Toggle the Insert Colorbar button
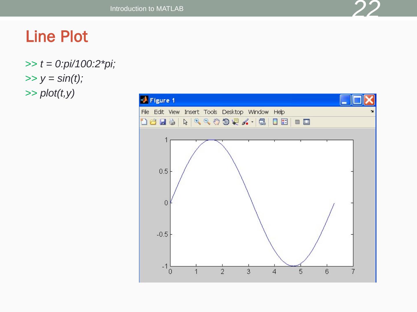417x312 pixels. tap(275, 122)
